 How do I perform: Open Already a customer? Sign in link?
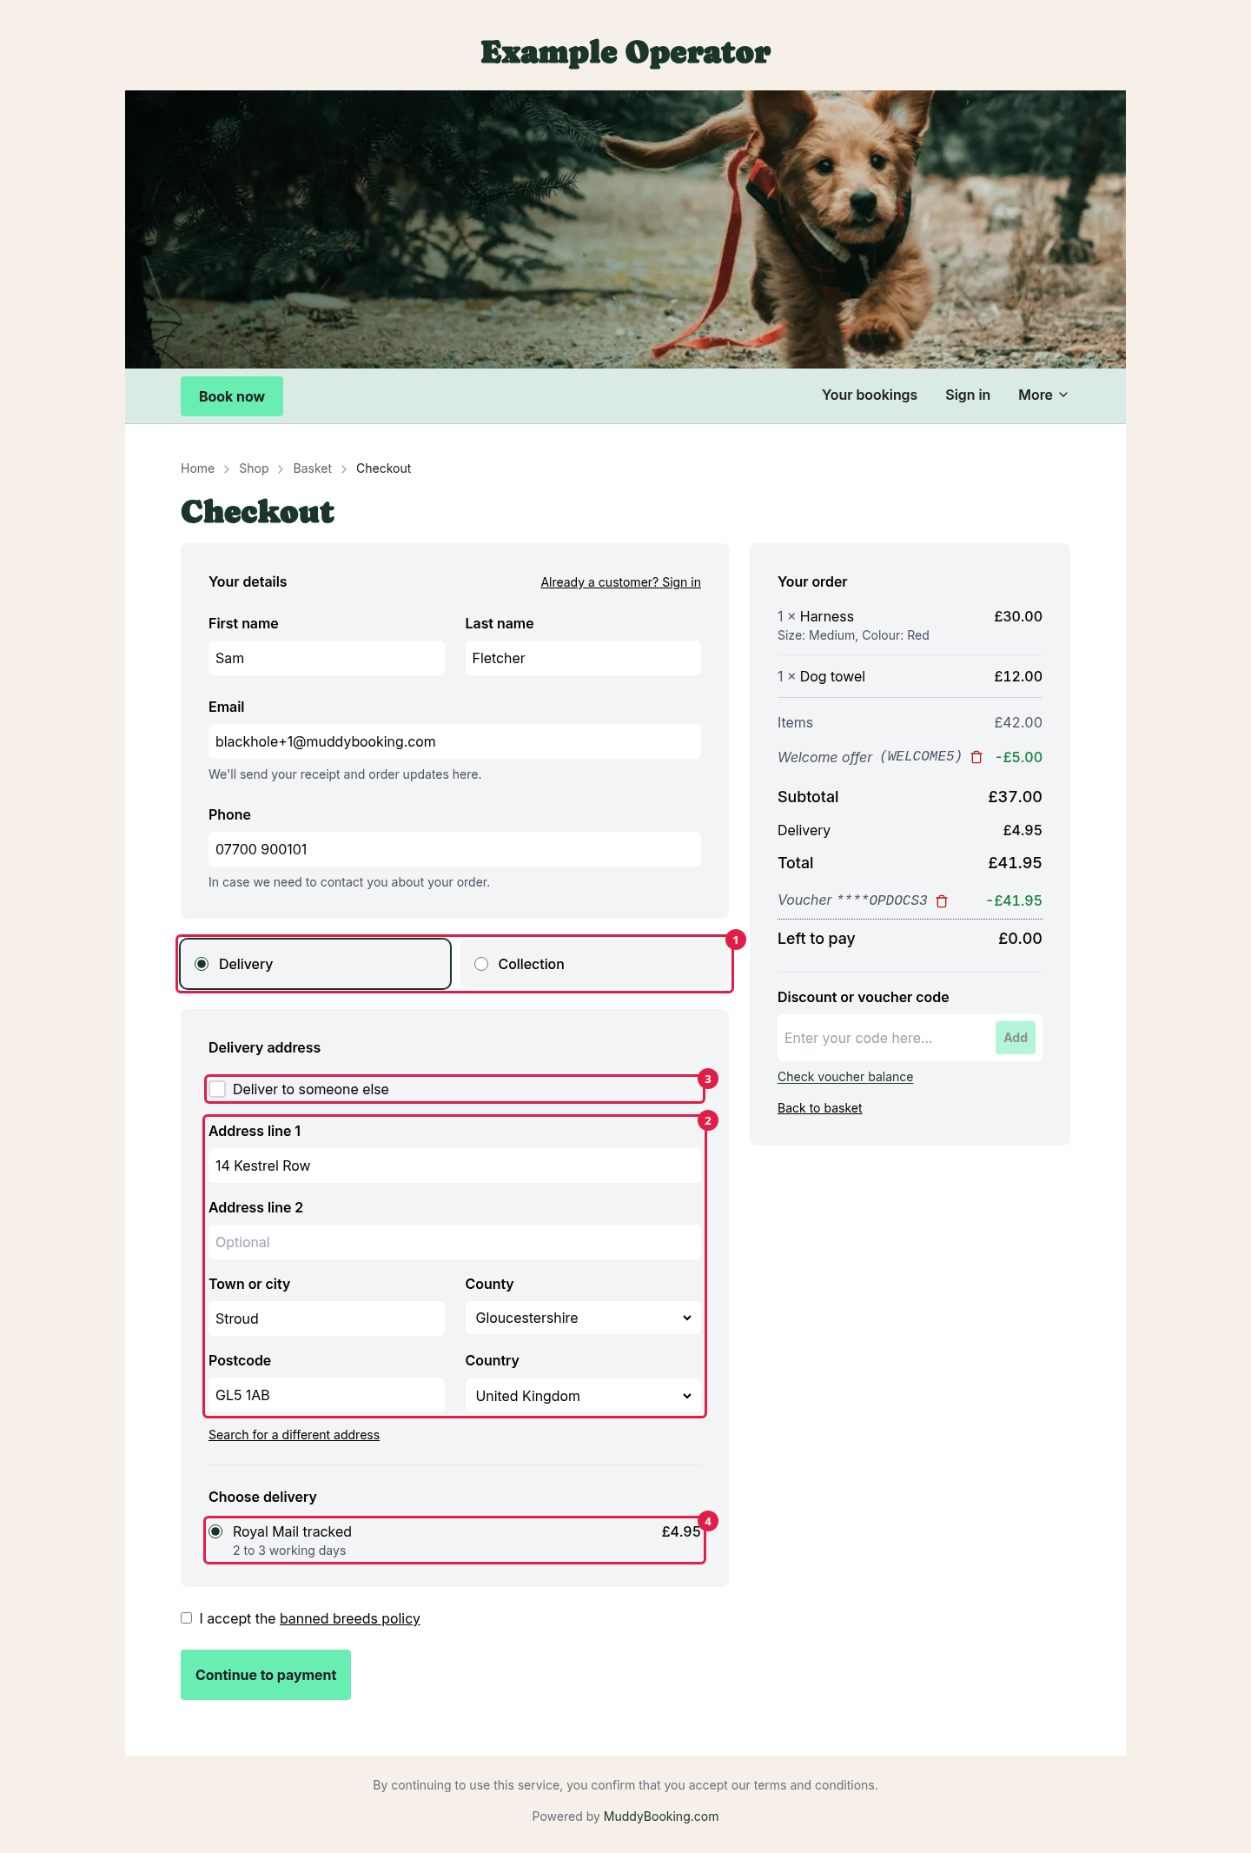point(620,582)
